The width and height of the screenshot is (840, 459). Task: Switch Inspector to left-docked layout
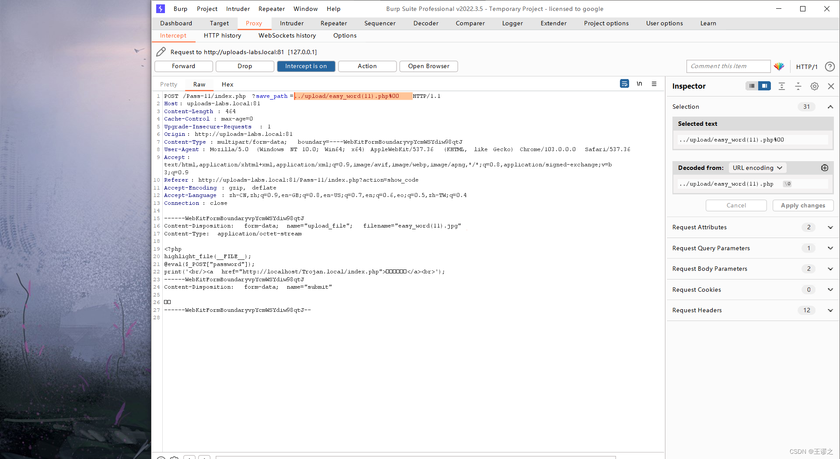[752, 86]
